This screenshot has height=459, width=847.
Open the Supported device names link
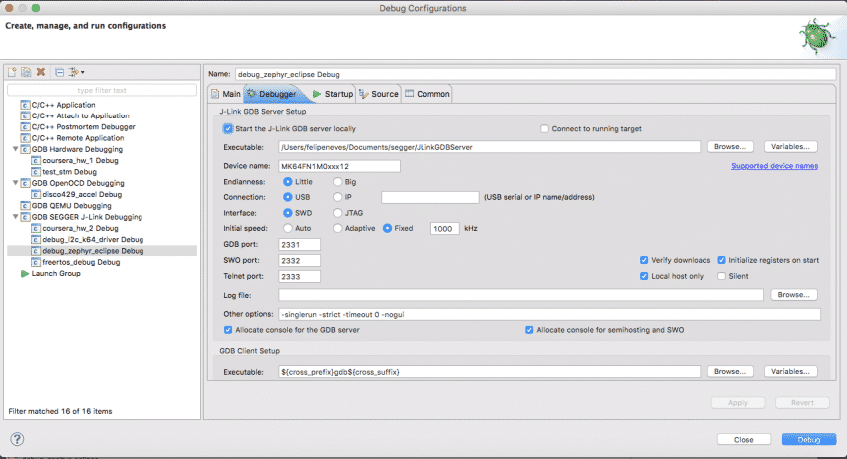click(x=774, y=166)
